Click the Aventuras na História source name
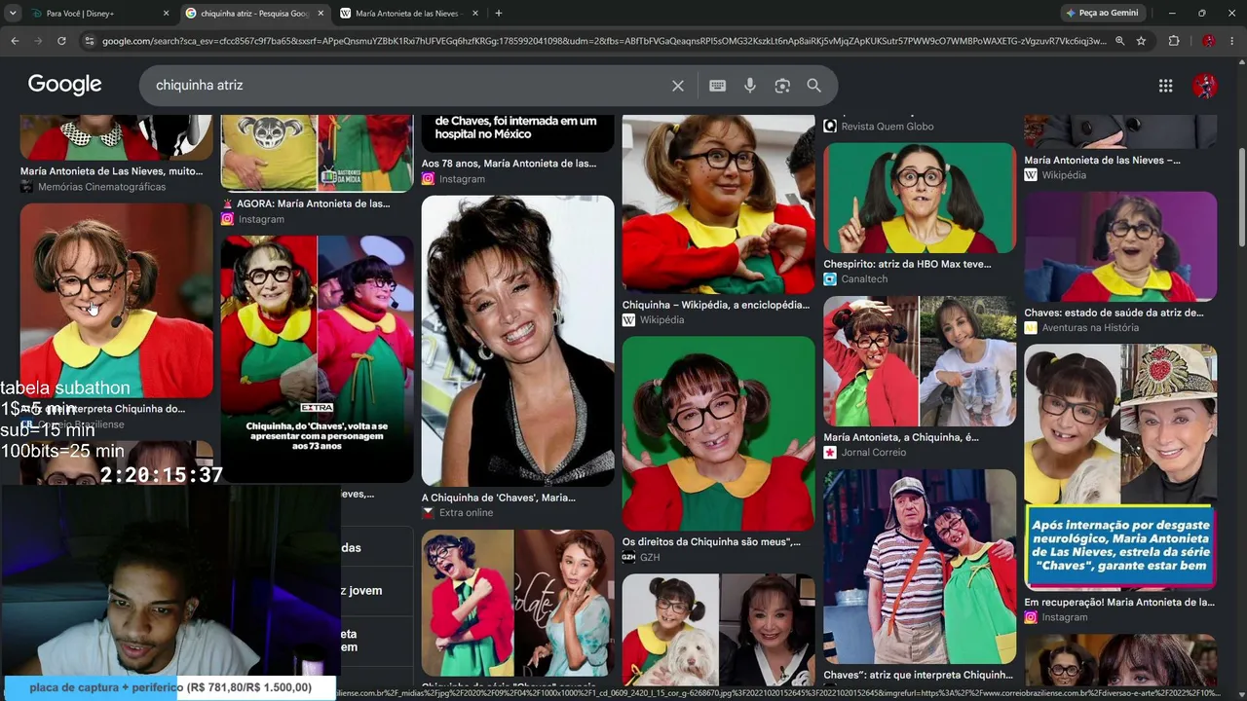Image resolution: width=1247 pixels, height=701 pixels. point(1090,328)
